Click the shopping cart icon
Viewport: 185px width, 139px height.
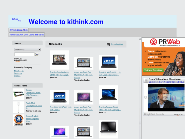click(x=108, y=44)
